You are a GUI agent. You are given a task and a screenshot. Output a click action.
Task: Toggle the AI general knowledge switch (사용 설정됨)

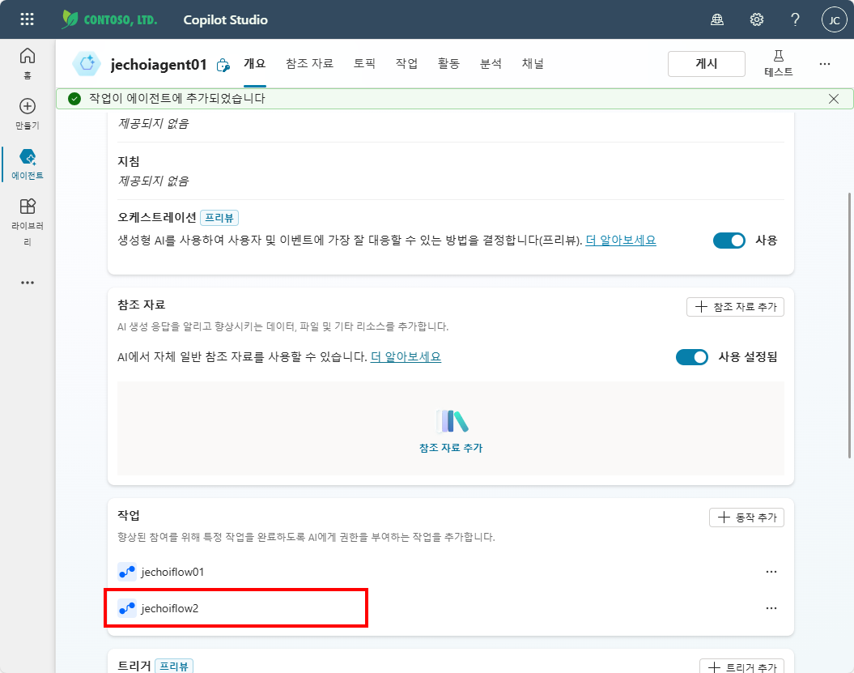click(x=691, y=357)
